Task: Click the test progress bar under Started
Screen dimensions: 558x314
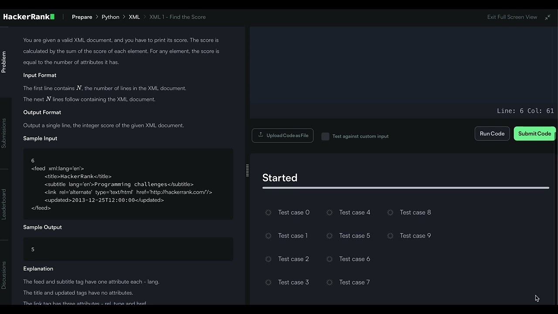Action: click(405, 188)
